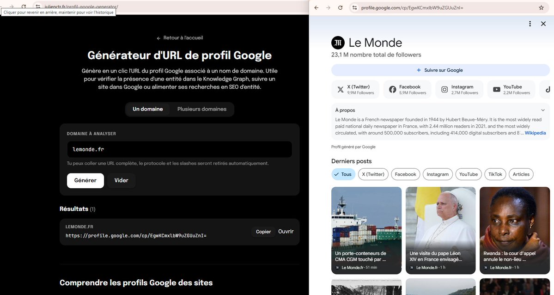554x295 pixels.
Task: Copy the generated profile URL with Copier
Action: tap(263, 232)
